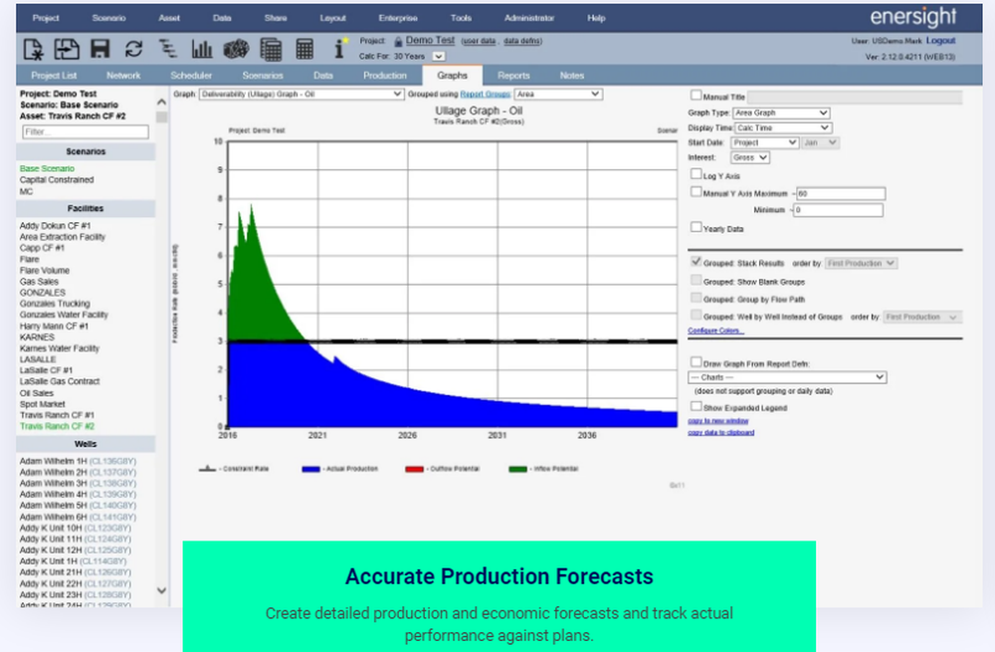Toggle Grouped: Show Blank Groups checkbox
This screenshot has height=652, width=995.
696,280
